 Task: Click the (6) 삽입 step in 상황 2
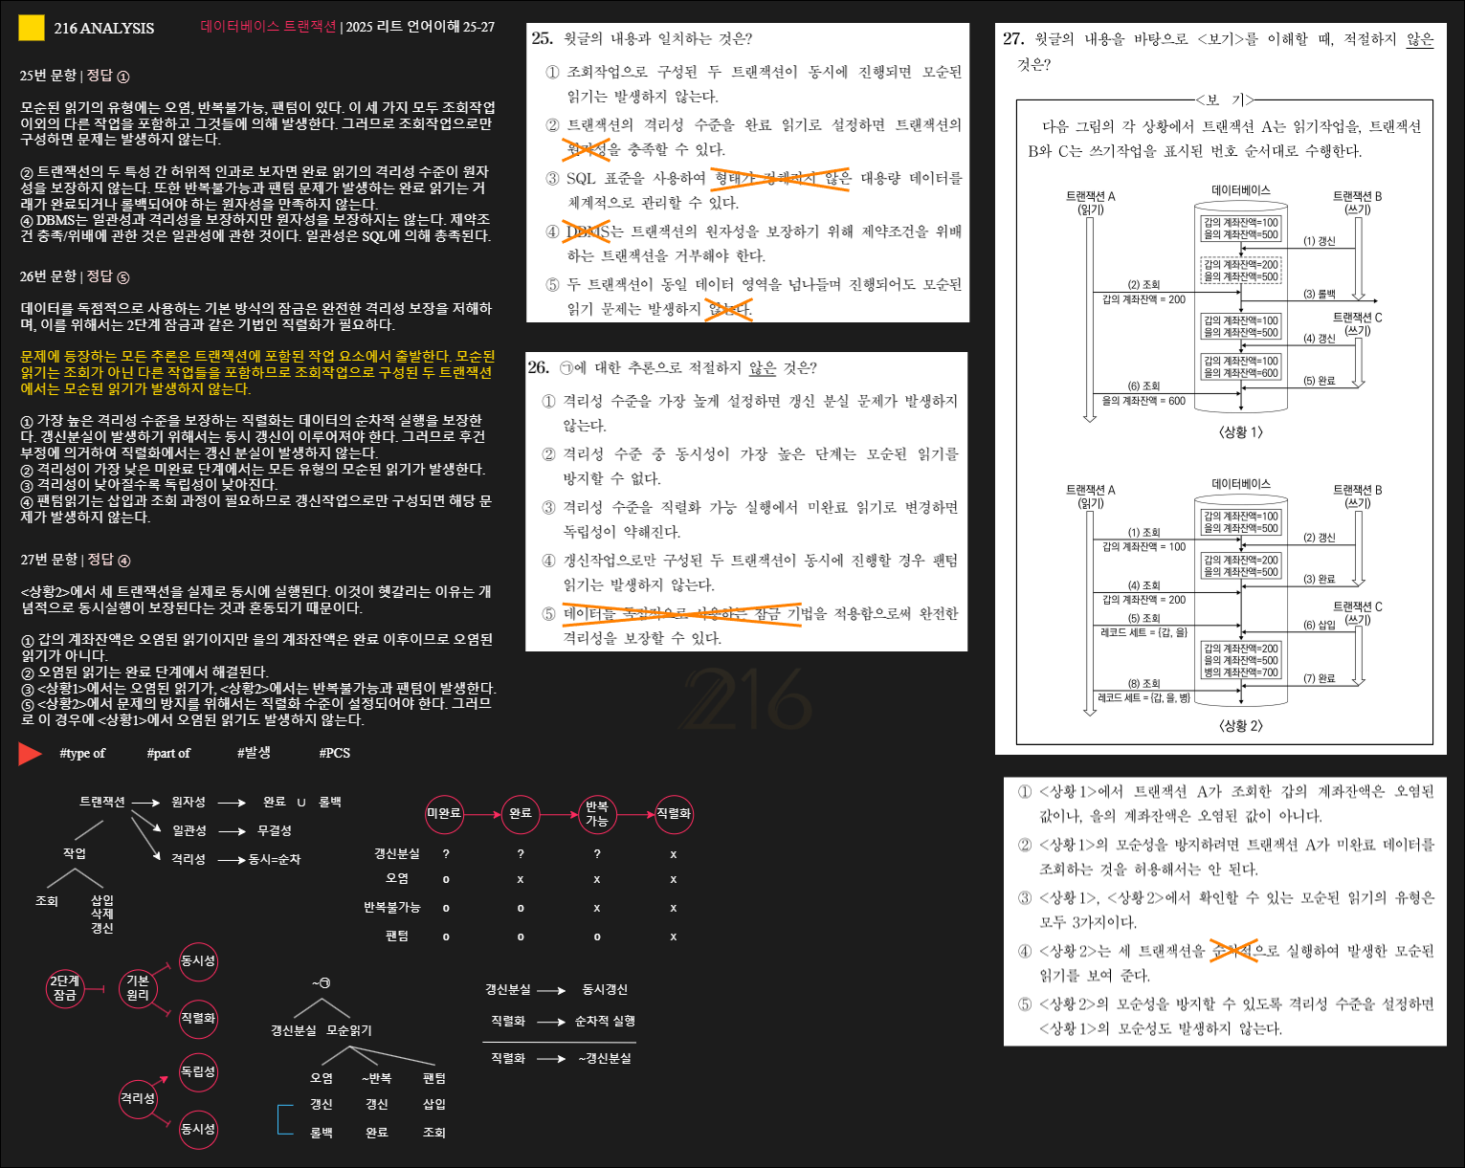point(1319,625)
